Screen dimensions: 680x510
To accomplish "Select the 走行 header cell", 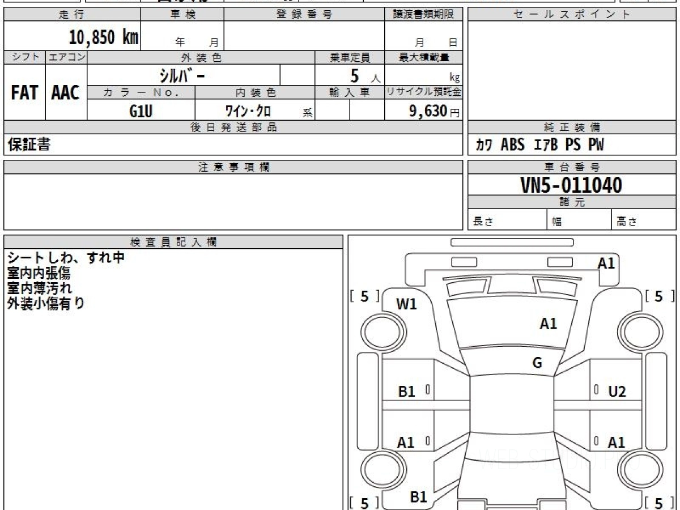I will pos(71,15).
